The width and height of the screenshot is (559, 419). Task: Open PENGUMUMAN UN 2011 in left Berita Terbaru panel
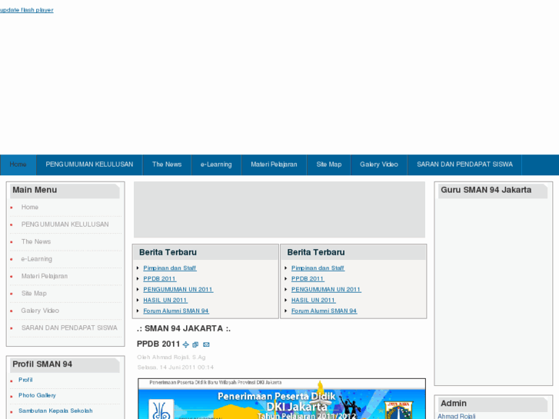pyautogui.click(x=178, y=290)
